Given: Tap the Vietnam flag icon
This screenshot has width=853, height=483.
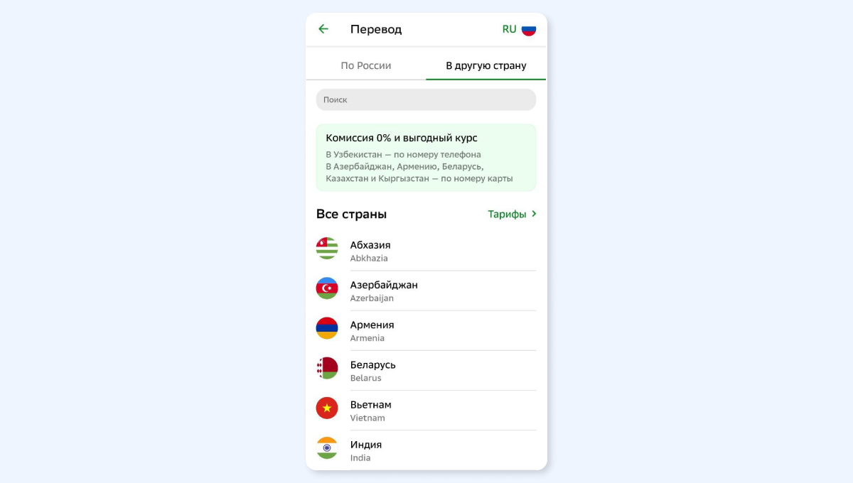Looking at the screenshot, I should tap(327, 408).
